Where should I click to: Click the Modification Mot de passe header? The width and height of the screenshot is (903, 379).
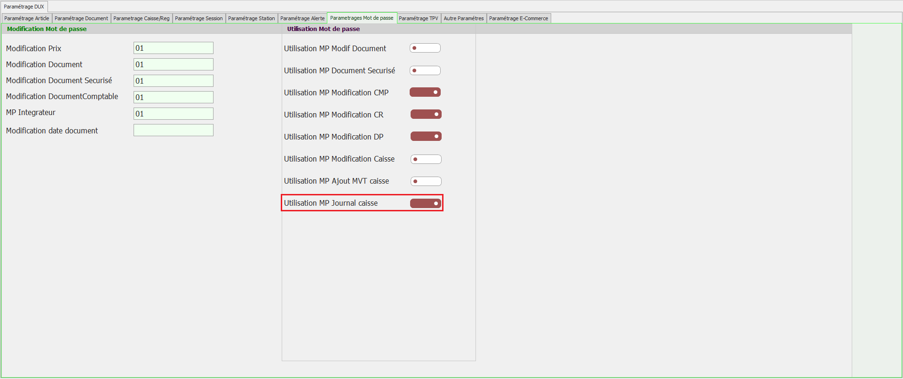pos(47,29)
